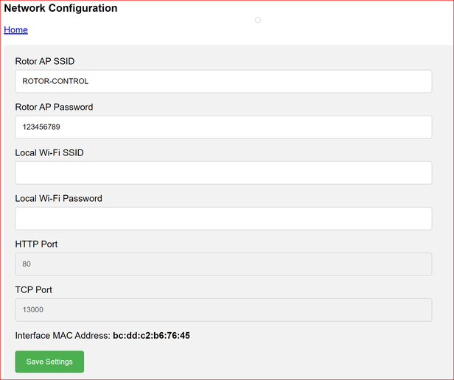Select the grayed TCP Port field

click(x=223, y=310)
